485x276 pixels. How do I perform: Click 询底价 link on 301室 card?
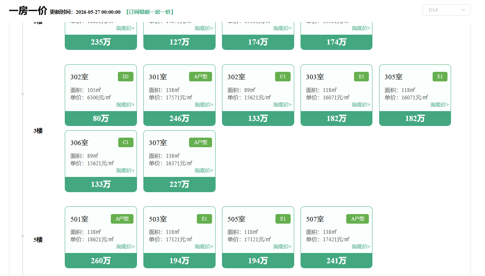(204, 105)
